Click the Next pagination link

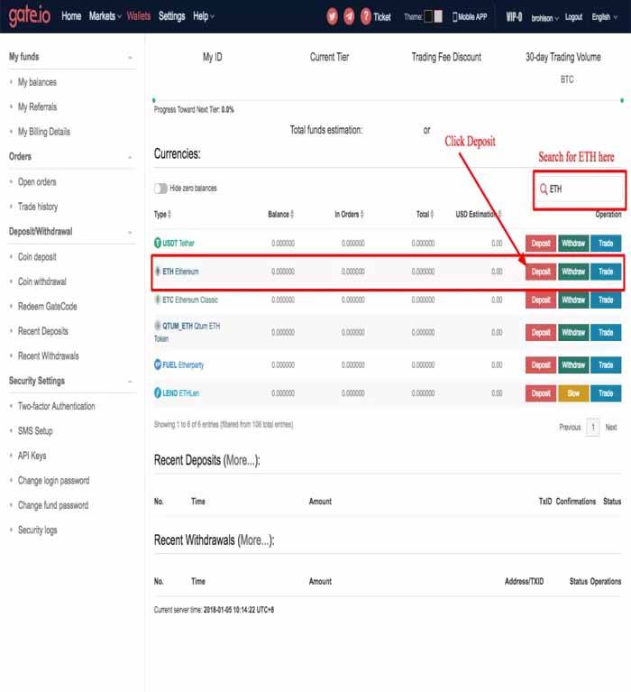tap(611, 428)
